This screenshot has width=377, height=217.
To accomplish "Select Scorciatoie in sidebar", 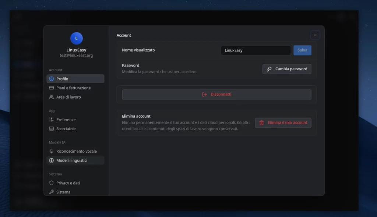I will coord(75,129).
